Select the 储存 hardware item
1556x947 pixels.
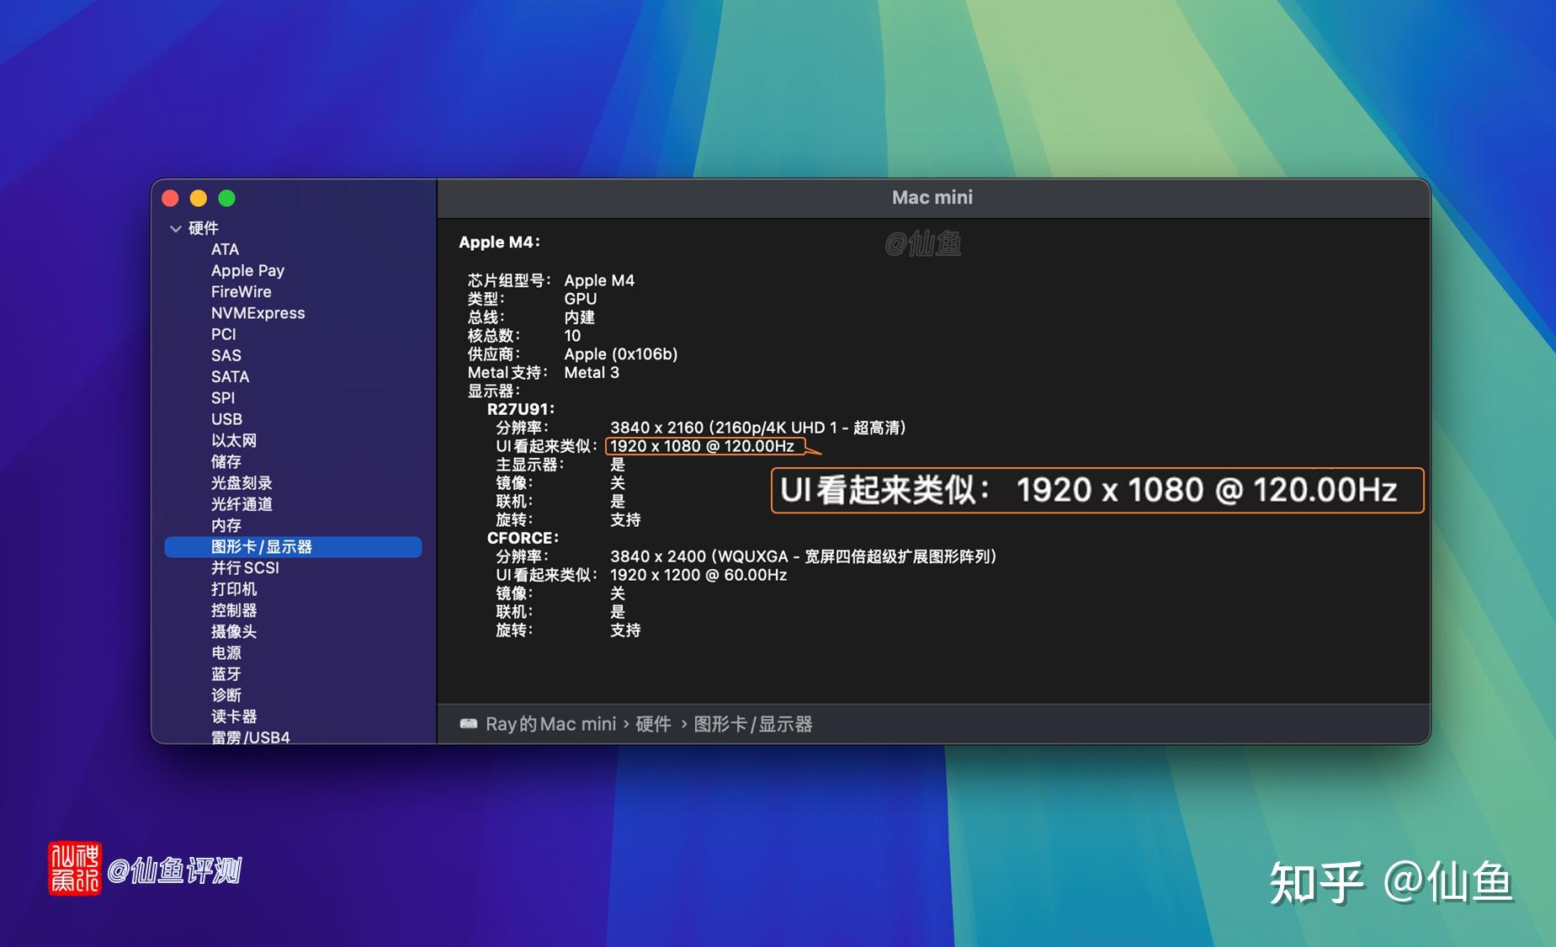(225, 461)
